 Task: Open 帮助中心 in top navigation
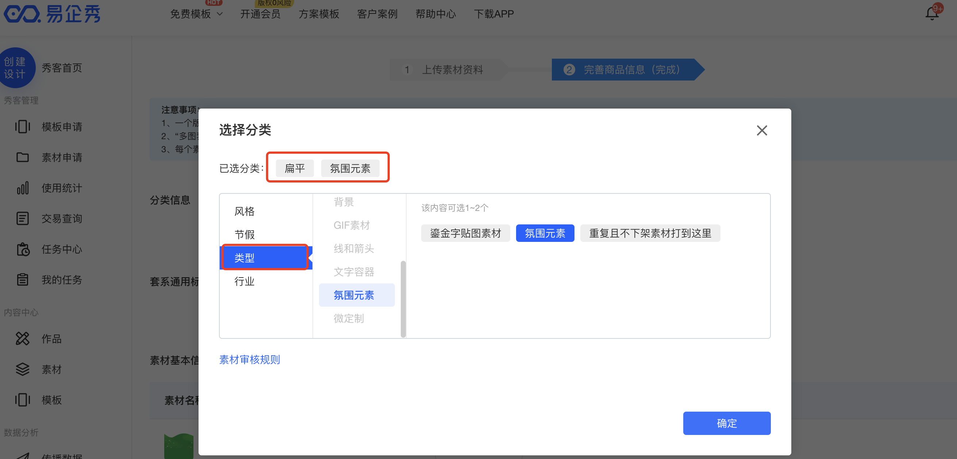click(435, 14)
